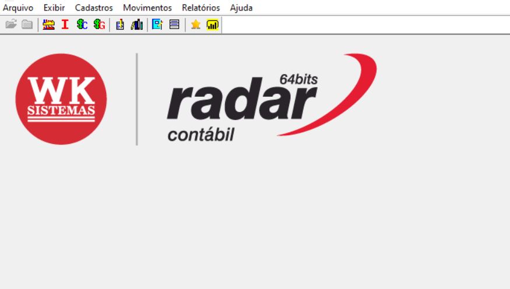Click the green dollar with red G icon
Viewport: 510px width, 289px height.
point(99,24)
